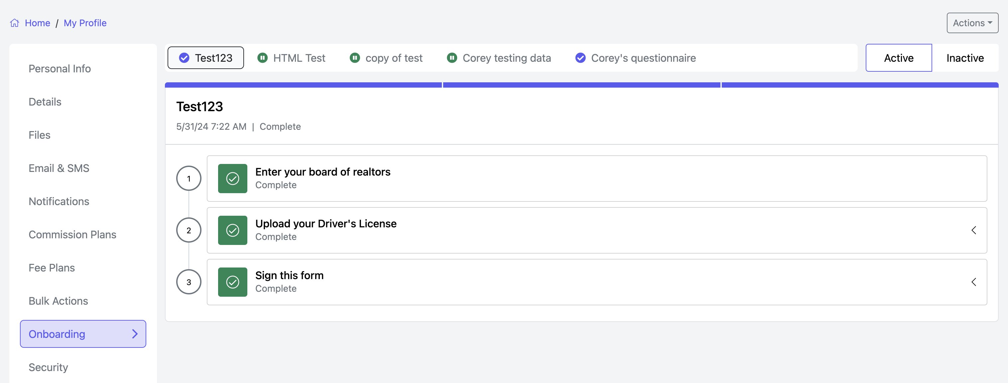The width and height of the screenshot is (1008, 383).
Task: Expand the Upload your Driver's License chevron
Action: click(x=973, y=230)
